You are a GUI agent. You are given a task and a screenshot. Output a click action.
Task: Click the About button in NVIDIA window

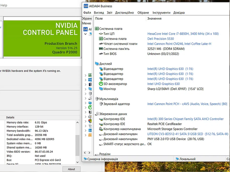(71, 169)
